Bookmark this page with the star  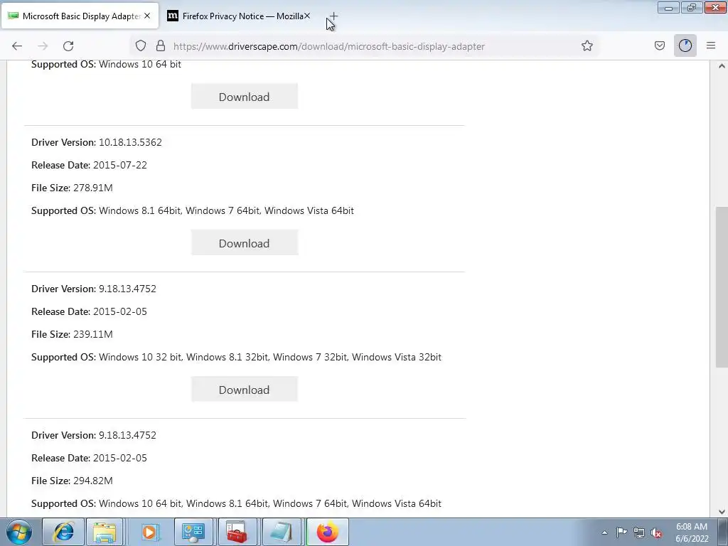(587, 45)
